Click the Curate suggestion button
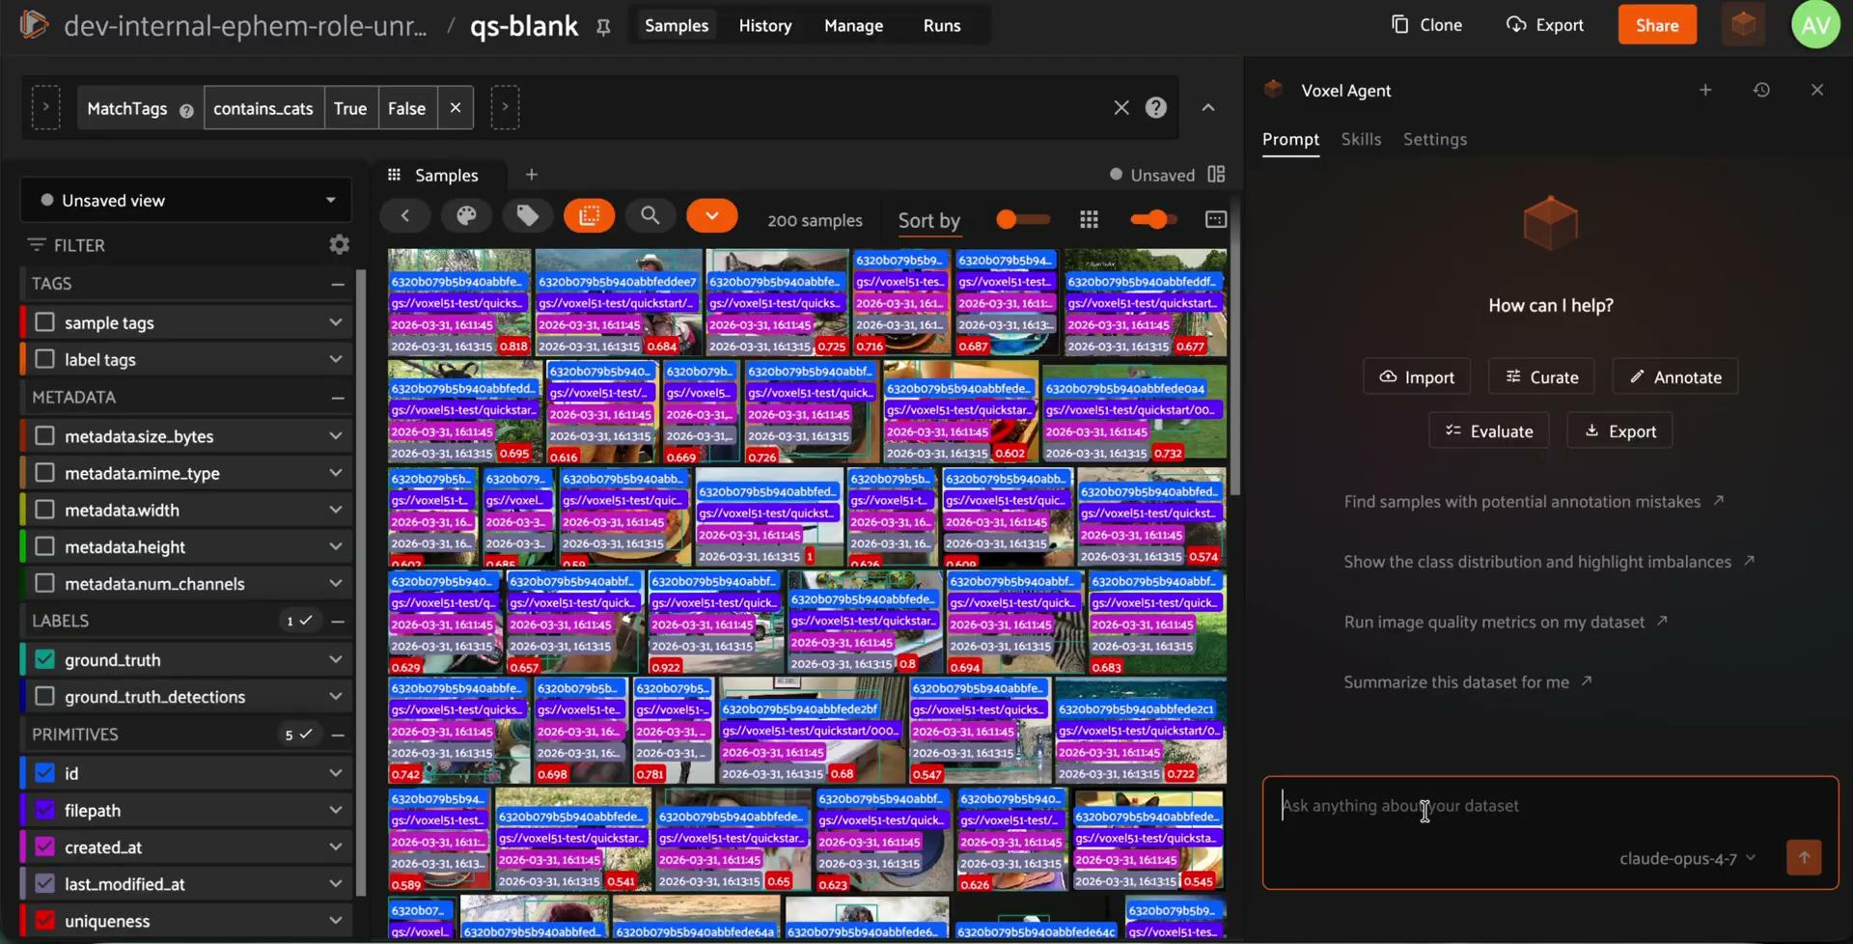Viewport: 1853px width, 944px height. [x=1541, y=377]
